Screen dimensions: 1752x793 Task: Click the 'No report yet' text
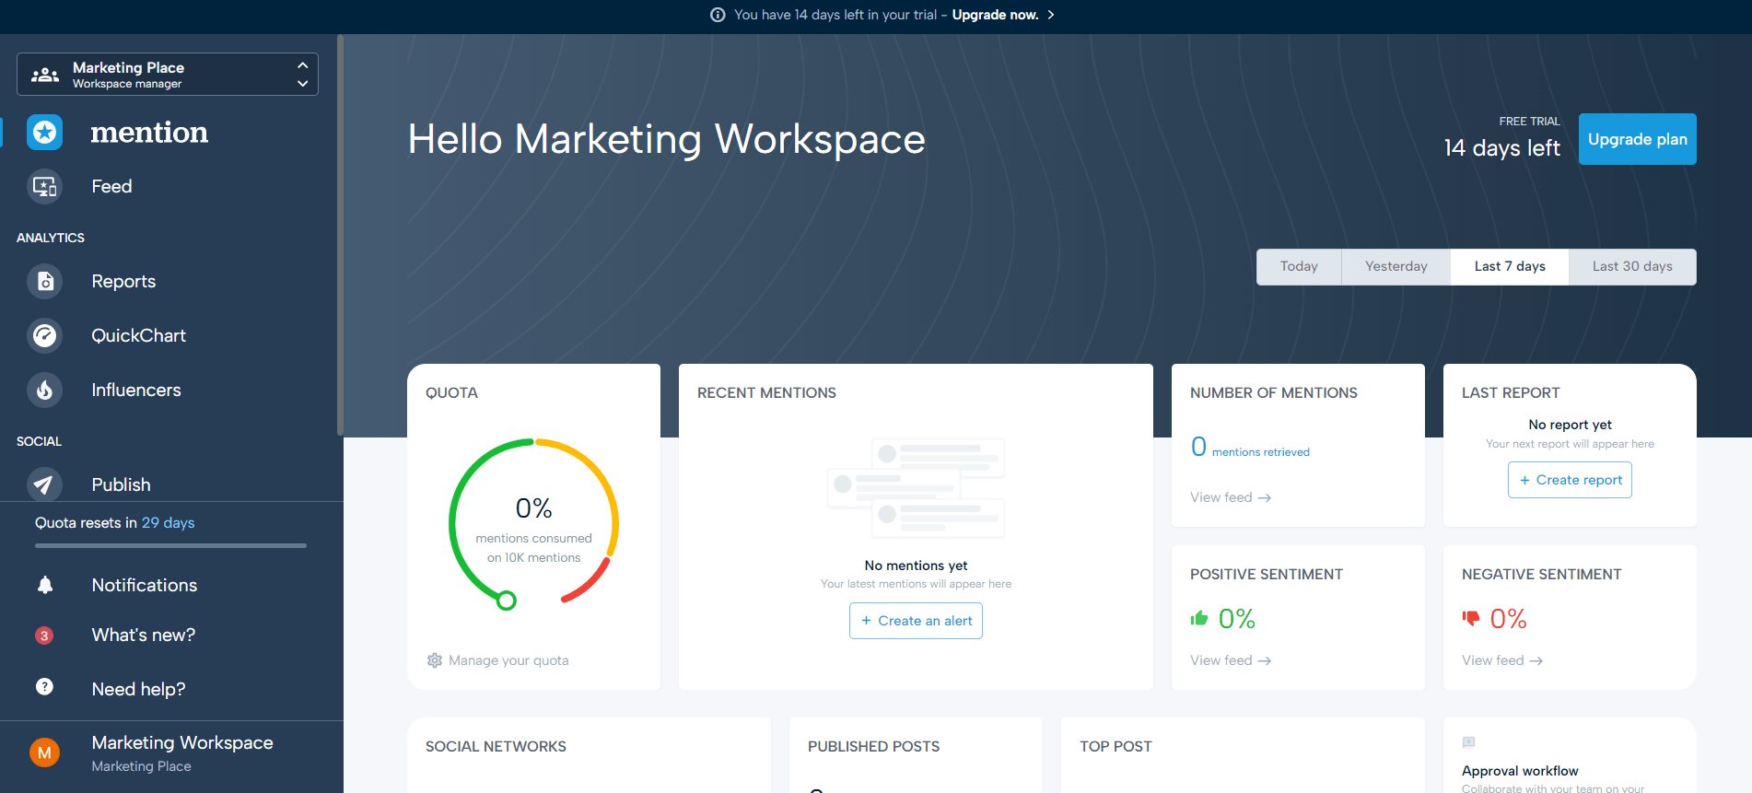pos(1570,425)
